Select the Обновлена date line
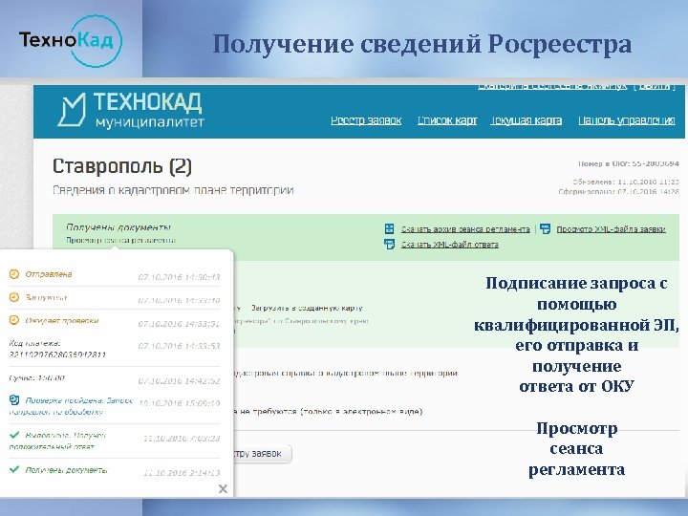 click(626, 182)
